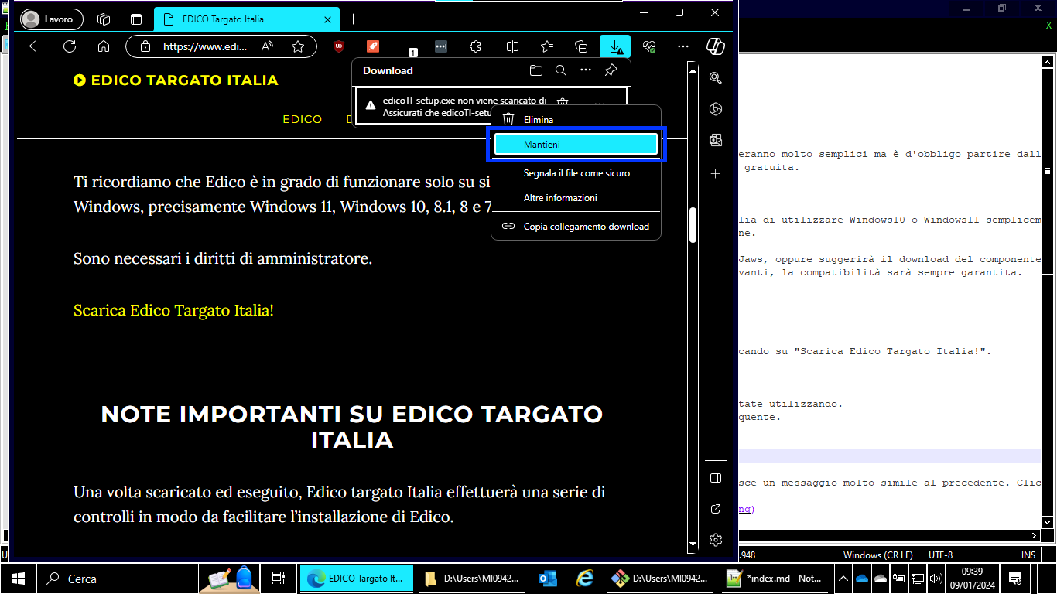The width and height of the screenshot is (1057, 594).
Task: Select Copia collegamento download
Action: (x=576, y=227)
